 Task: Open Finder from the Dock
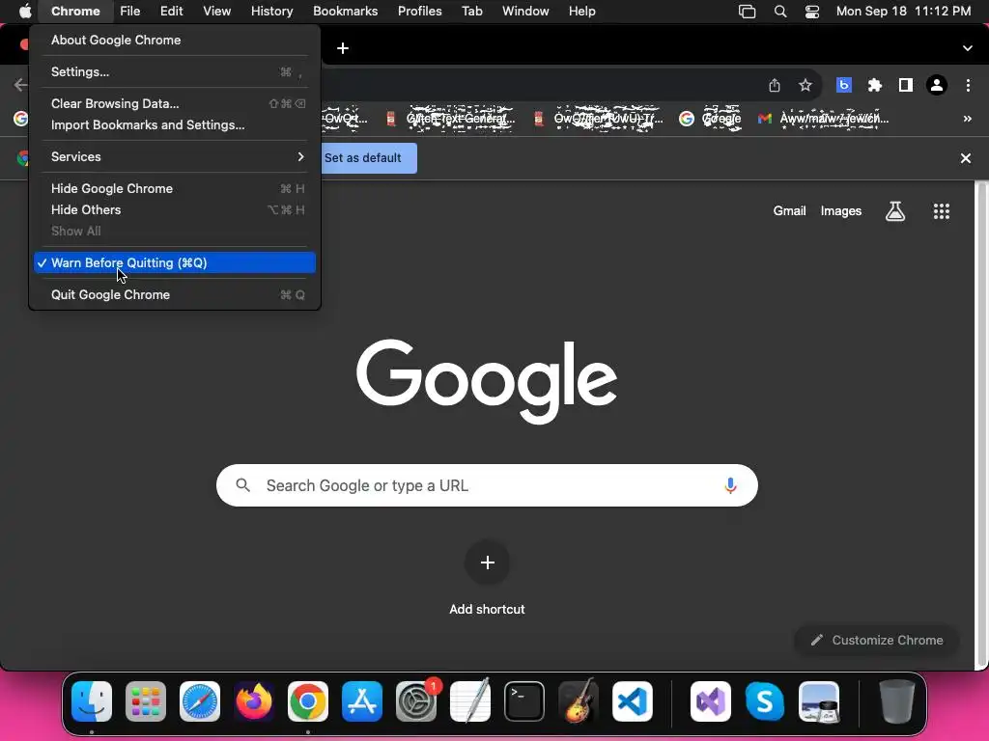pos(92,701)
